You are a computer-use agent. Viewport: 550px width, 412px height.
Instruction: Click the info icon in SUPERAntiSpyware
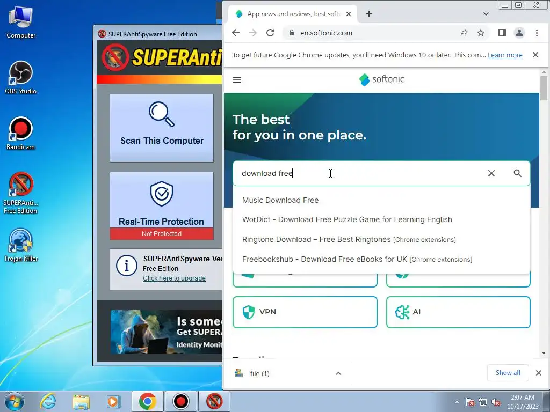(126, 266)
